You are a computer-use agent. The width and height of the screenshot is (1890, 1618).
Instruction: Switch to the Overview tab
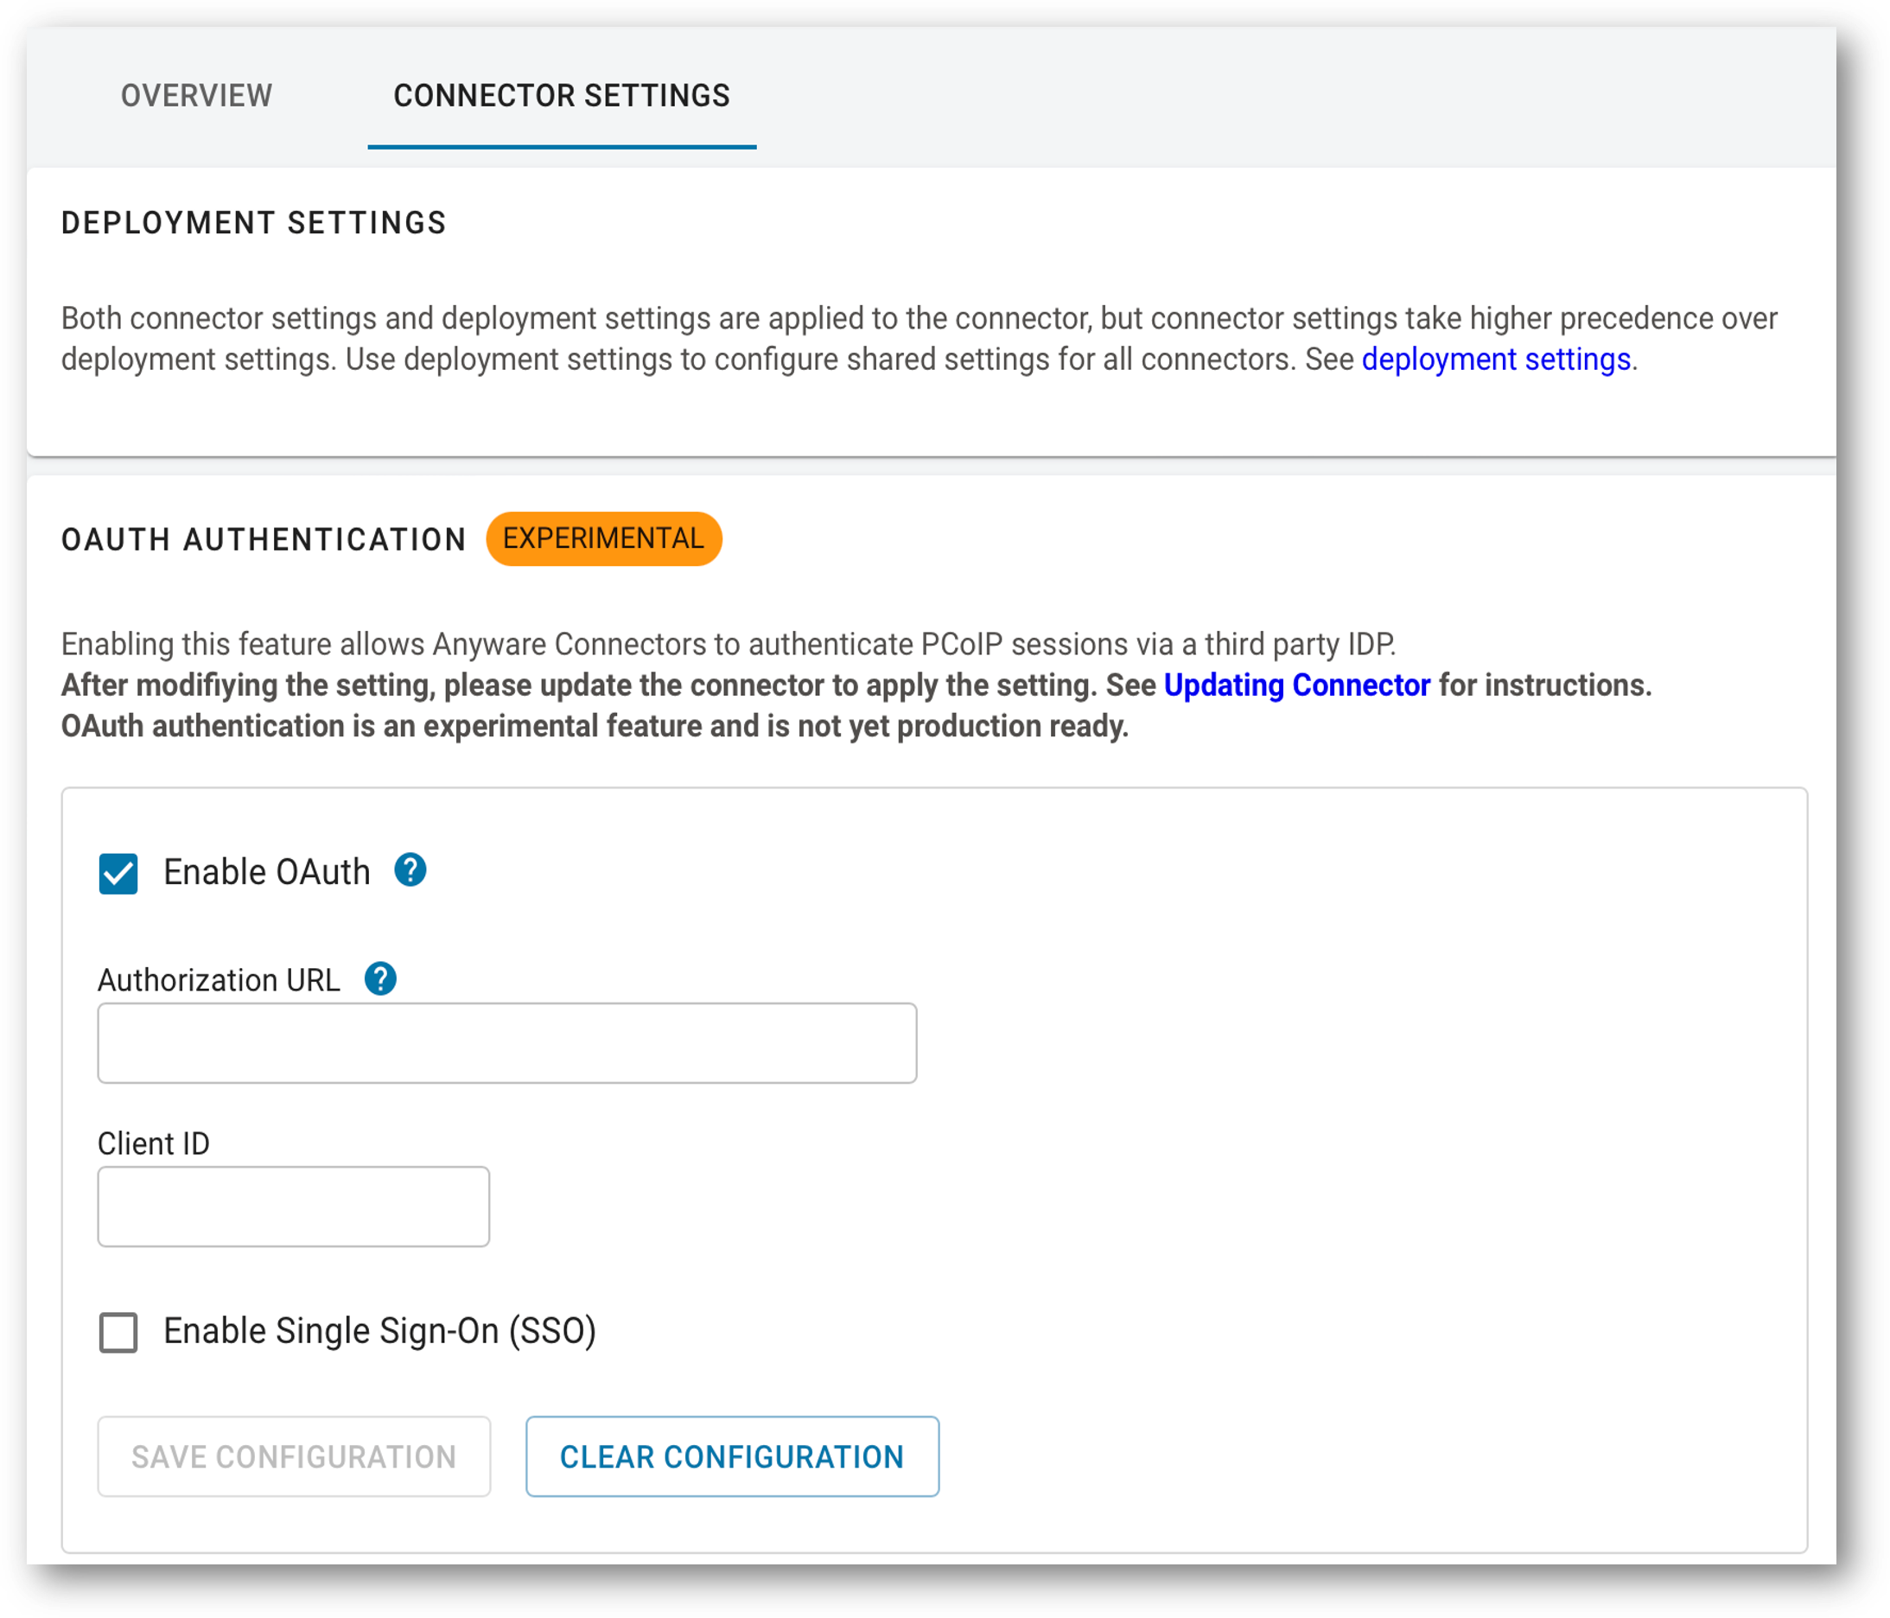pos(197,95)
